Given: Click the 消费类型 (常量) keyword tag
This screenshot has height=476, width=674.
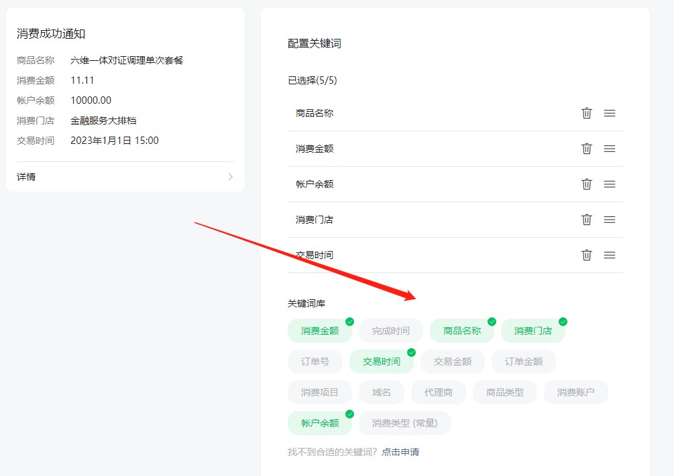Looking at the screenshot, I should tap(404, 423).
